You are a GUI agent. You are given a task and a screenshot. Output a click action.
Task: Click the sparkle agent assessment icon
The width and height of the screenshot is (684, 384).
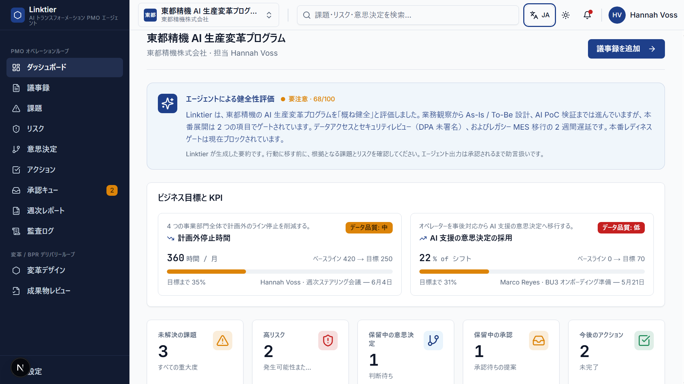168,103
